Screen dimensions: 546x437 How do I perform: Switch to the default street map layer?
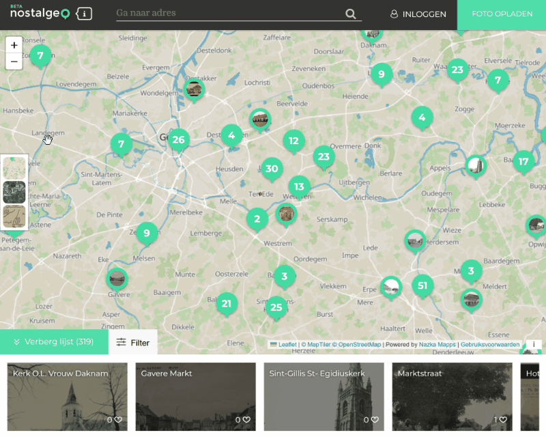coord(14,167)
